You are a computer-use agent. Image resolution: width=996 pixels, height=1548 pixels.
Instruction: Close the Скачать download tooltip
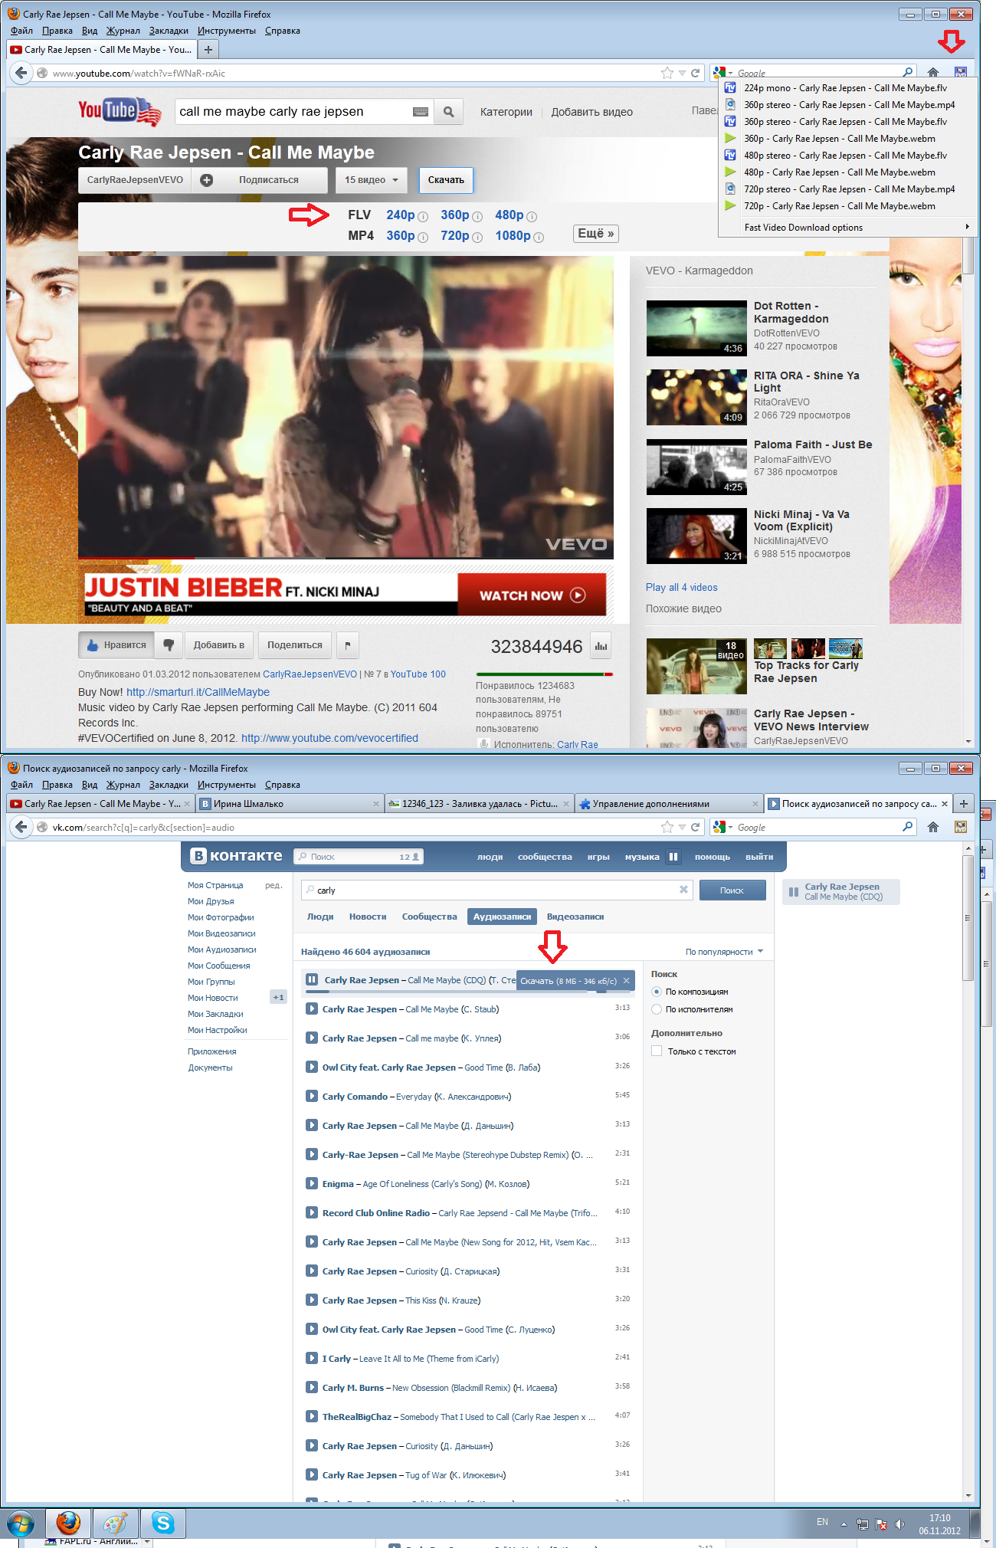click(x=626, y=980)
